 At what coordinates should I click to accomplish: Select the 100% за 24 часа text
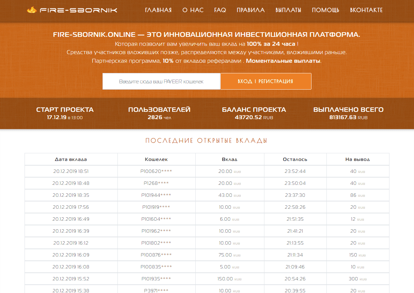pyautogui.click(x=271, y=44)
